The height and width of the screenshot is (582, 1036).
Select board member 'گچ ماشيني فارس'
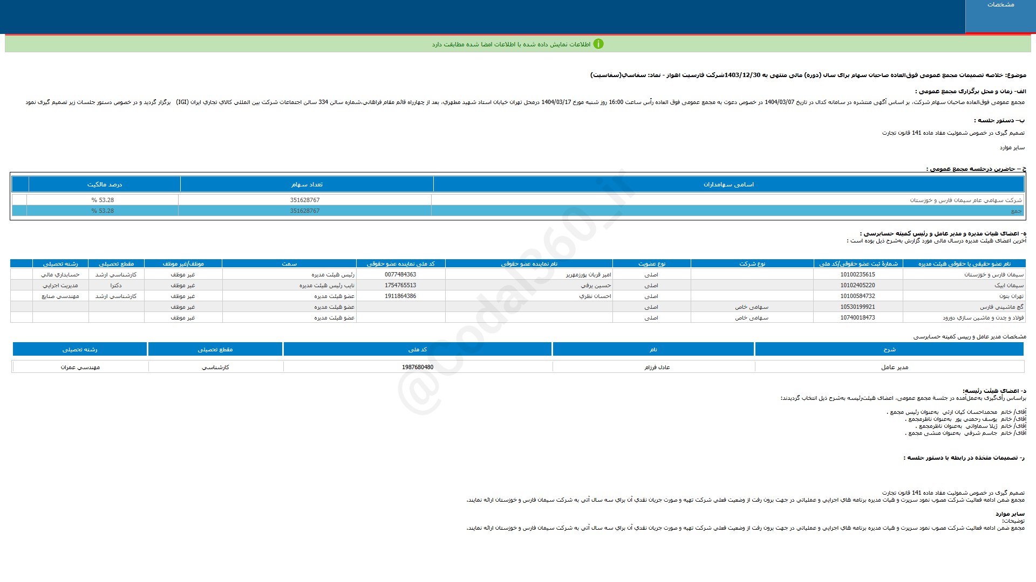click(x=1001, y=307)
